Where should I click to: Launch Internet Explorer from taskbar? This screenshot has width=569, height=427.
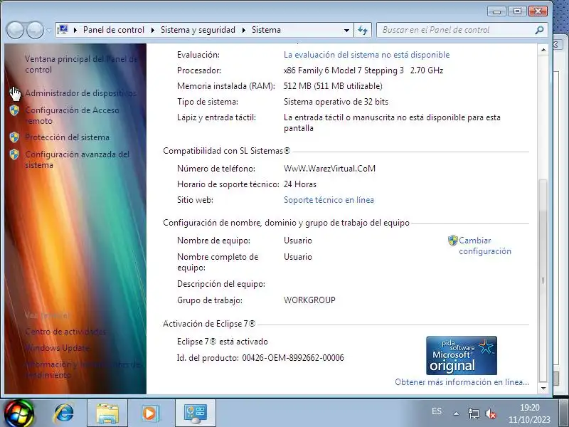point(64,413)
